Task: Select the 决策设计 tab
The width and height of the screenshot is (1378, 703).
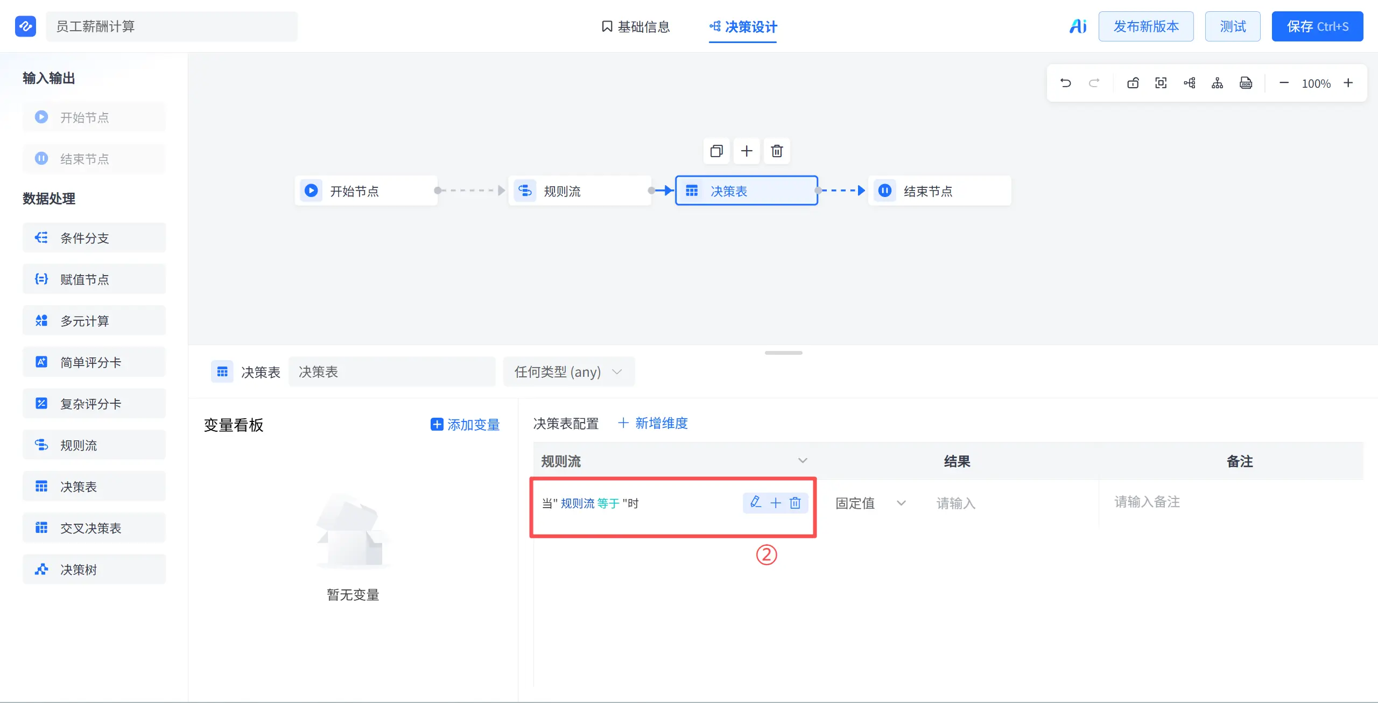Action: pyautogui.click(x=743, y=26)
